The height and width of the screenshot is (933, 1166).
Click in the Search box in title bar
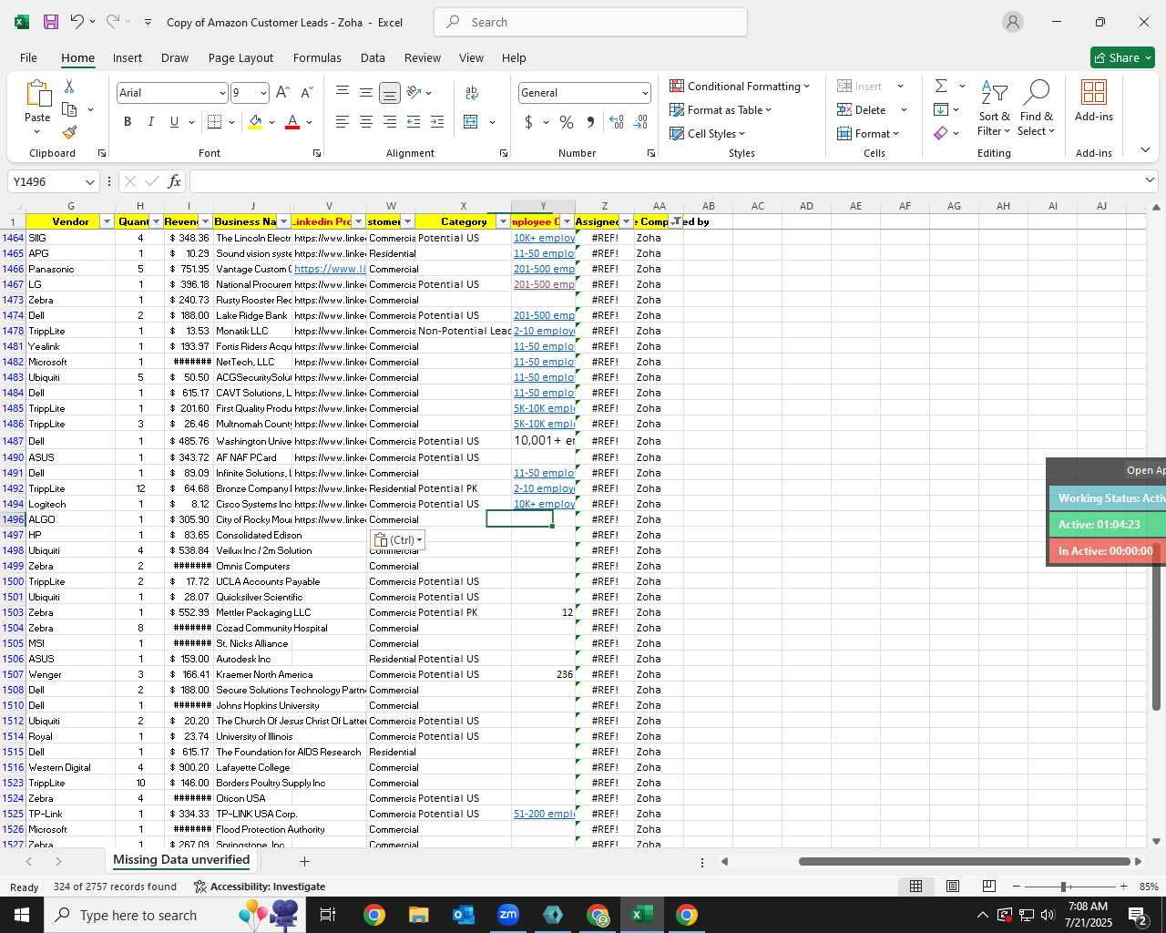pyautogui.click(x=591, y=22)
